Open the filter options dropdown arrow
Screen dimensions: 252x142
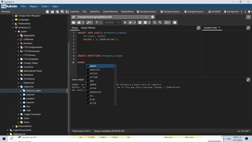pyautogui.click(x=101, y=22)
